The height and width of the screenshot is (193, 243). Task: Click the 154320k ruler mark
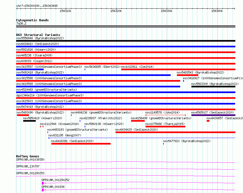(x=116, y=11)
